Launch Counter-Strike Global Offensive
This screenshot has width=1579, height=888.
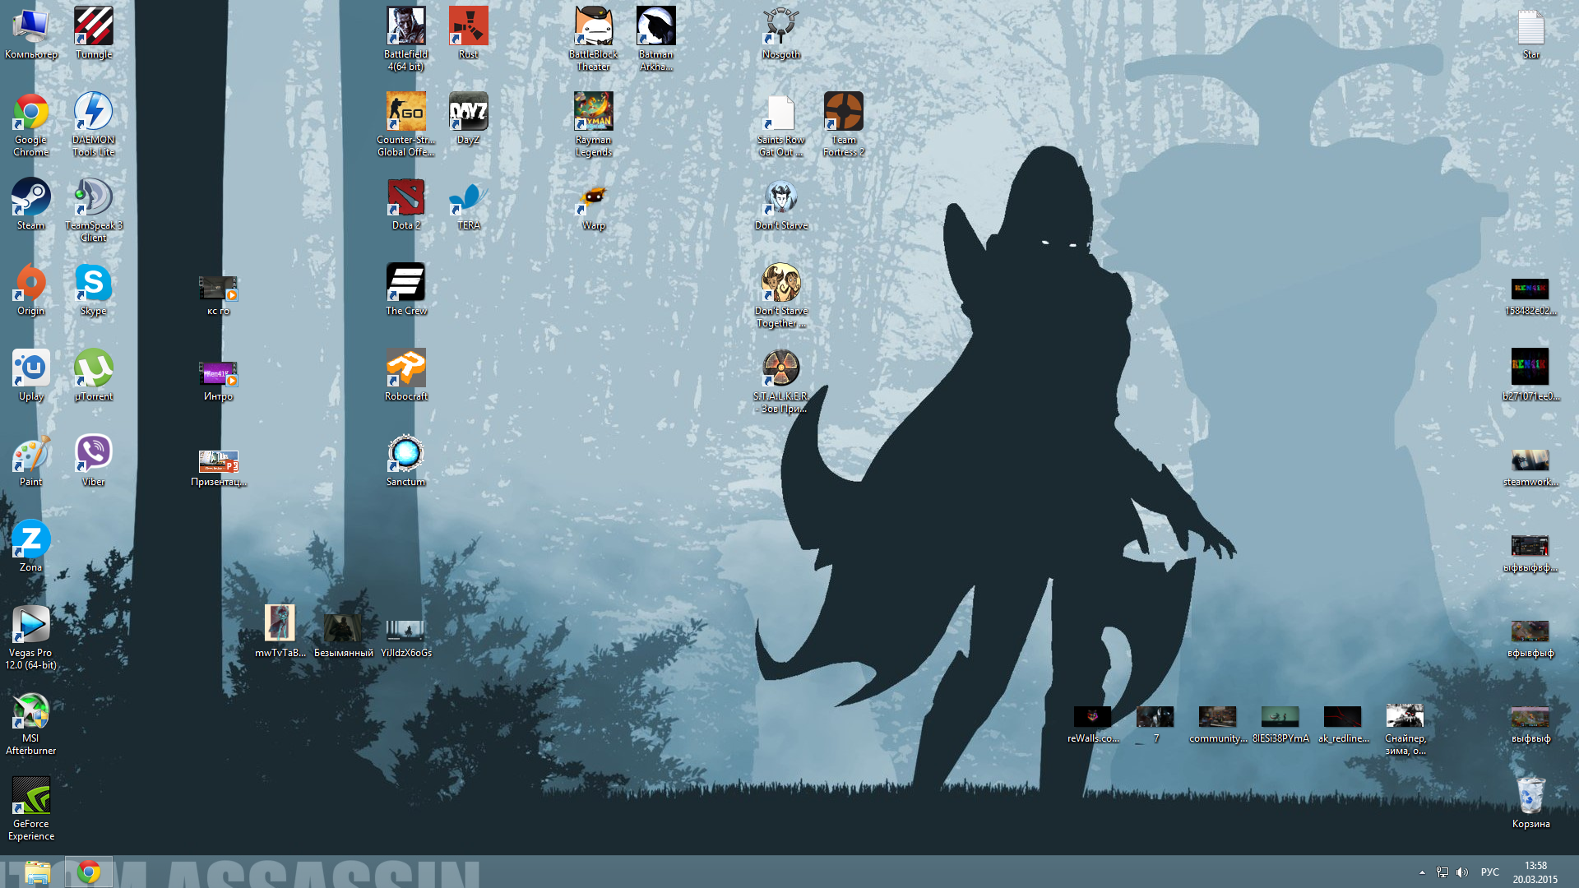click(406, 124)
